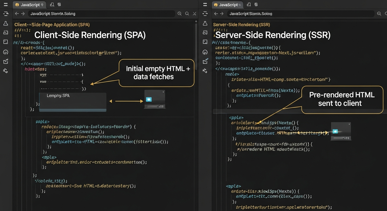Viewport: 387px width, 211px height.
Task: Select the connector tool icon in right sidebar
Action: 205,71
